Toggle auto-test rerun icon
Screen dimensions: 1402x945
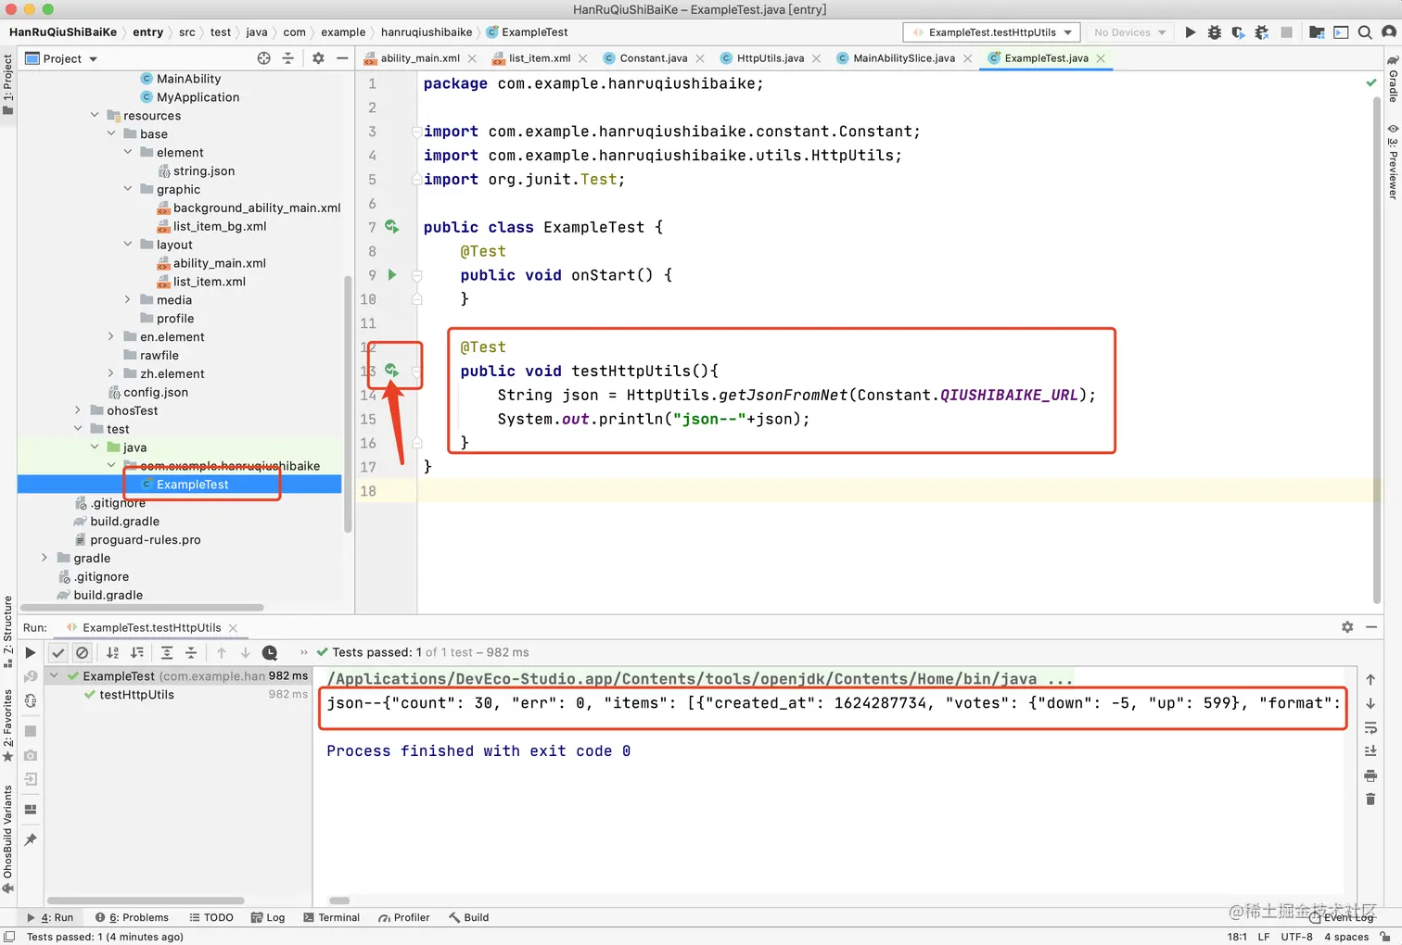coord(31,701)
